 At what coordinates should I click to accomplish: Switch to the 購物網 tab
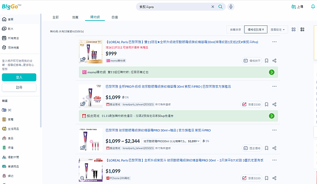(95, 17)
